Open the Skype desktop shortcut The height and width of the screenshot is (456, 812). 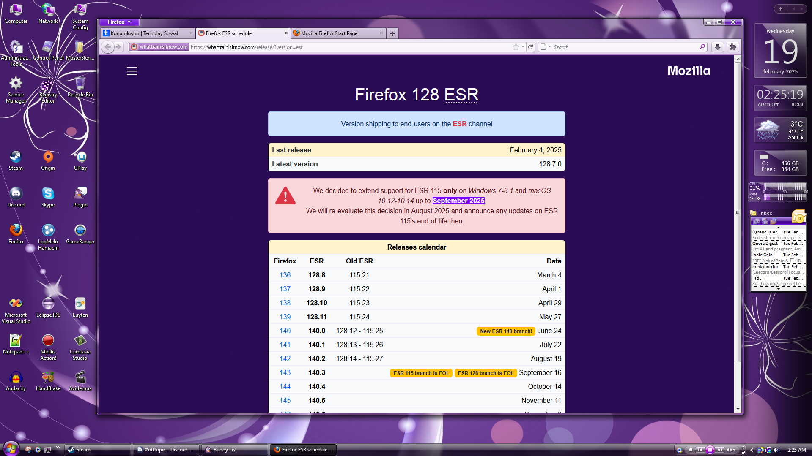pyautogui.click(x=48, y=198)
